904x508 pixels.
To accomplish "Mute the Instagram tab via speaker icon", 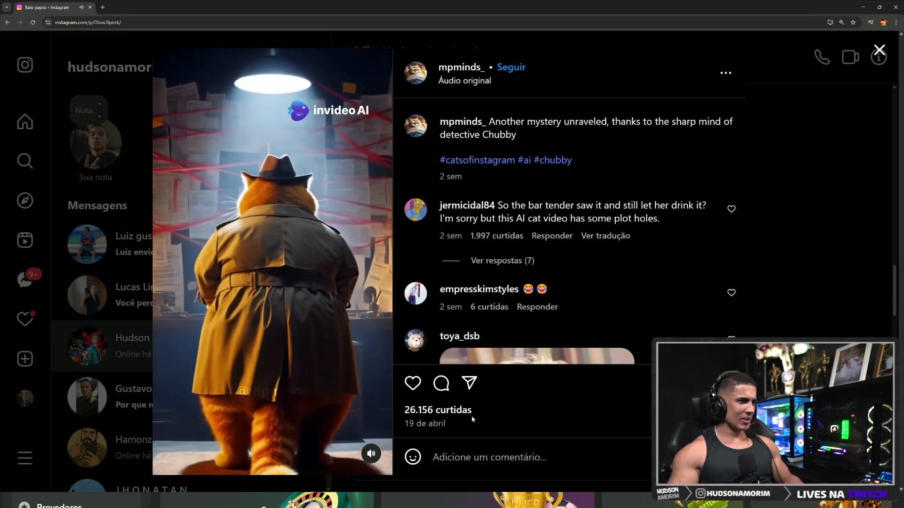I will point(81,7).
